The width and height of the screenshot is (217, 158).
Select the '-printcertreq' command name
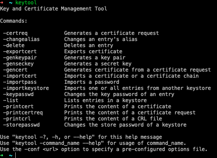(23, 113)
